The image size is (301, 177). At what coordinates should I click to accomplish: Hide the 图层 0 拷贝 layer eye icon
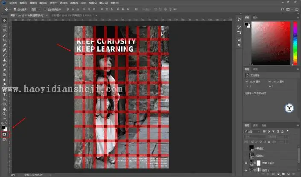click(x=246, y=163)
